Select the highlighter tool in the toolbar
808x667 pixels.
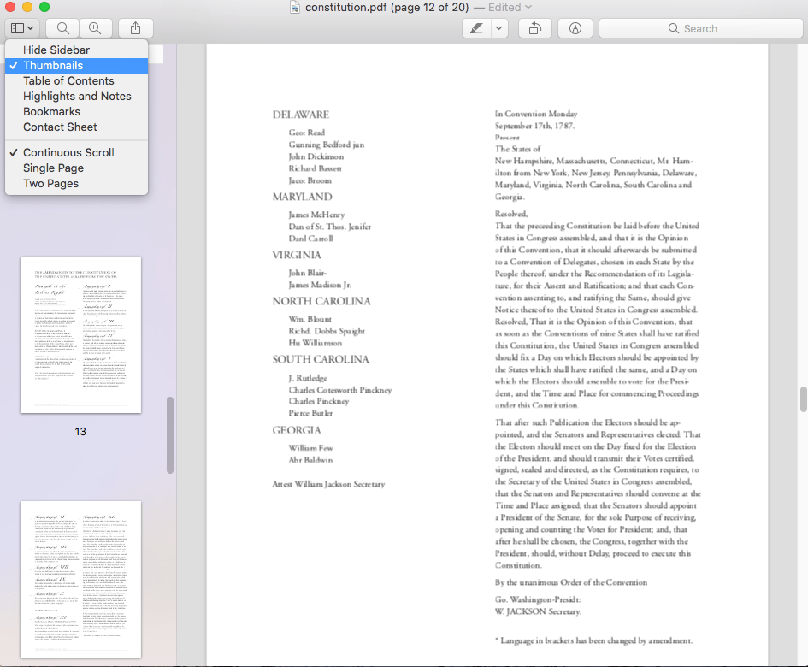pyautogui.click(x=477, y=27)
